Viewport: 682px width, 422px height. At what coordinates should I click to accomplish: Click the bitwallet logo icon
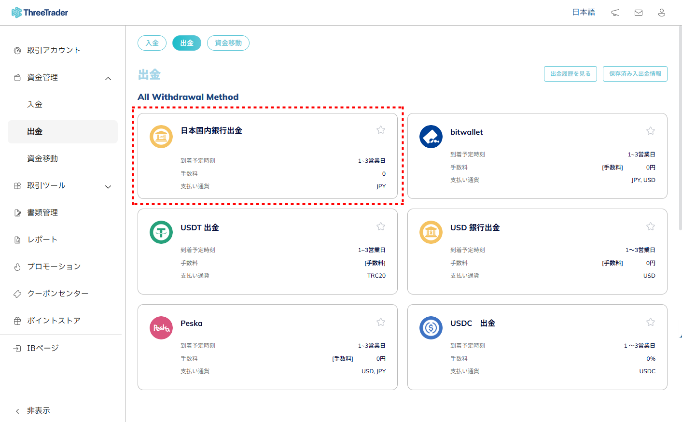click(431, 137)
